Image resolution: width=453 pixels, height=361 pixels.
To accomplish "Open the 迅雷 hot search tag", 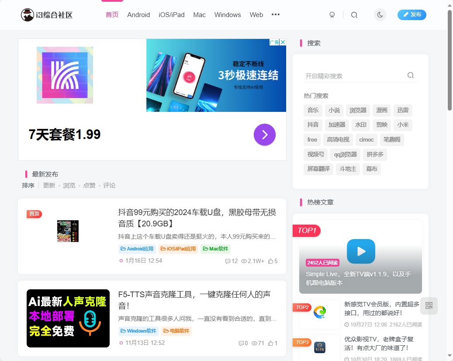I will pos(403,110).
